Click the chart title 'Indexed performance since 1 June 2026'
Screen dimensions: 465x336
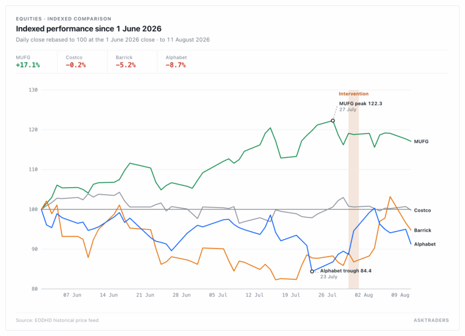tap(89, 29)
